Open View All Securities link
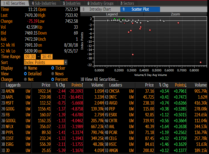209x154 pixels. pyautogui.click(x=99, y=80)
